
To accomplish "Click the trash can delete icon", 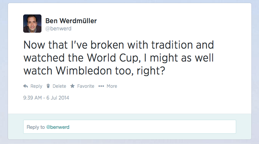I will click(x=48, y=86).
